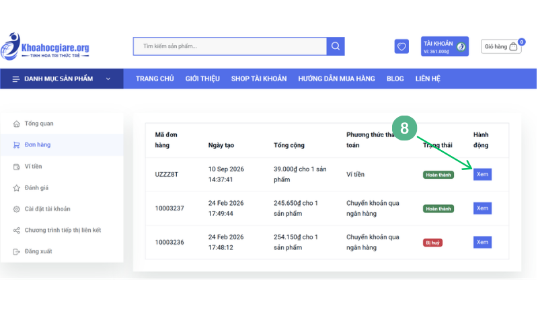Screen dimensions: 538x336
Task: Click the Giỏ hàng button
Action: click(501, 46)
